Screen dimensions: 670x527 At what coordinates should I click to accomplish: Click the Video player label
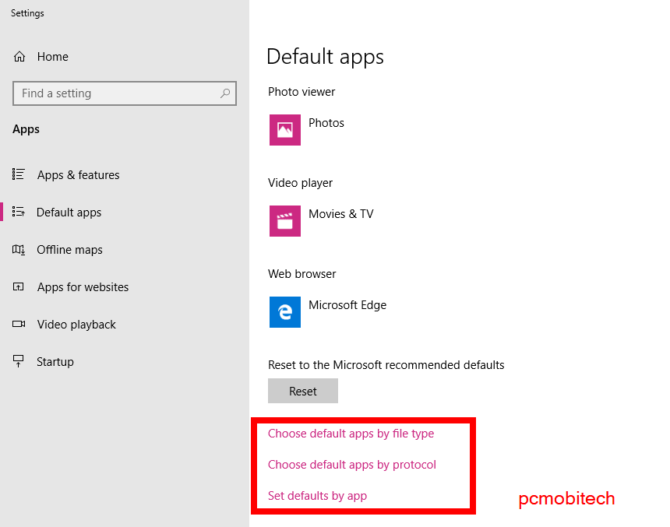click(x=300, y=183)
